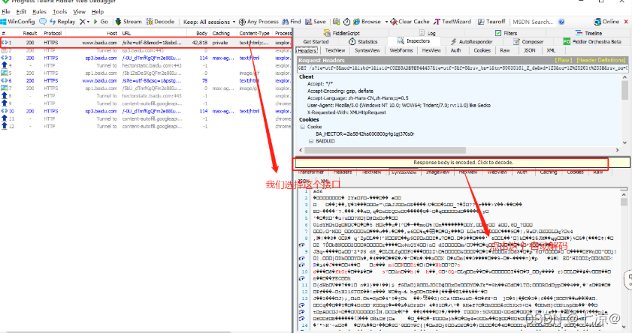Screen dimensions: 632x333
Task: Save sessions with the Save button
Action: pyautogui.click(x=316, y=22)
